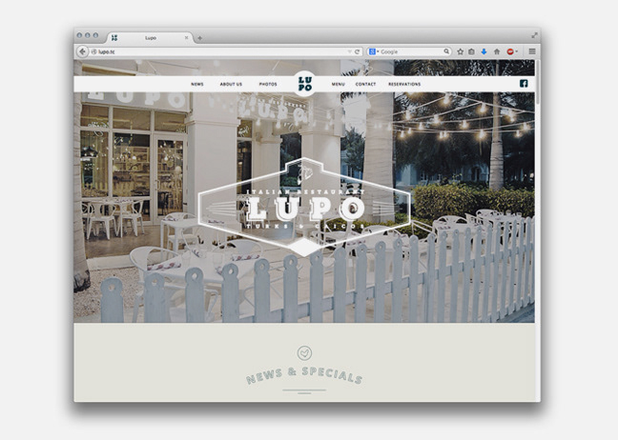618x440 pixels.
Task: Click the lupo.tc address bar
Action: (x=220, y=51)
